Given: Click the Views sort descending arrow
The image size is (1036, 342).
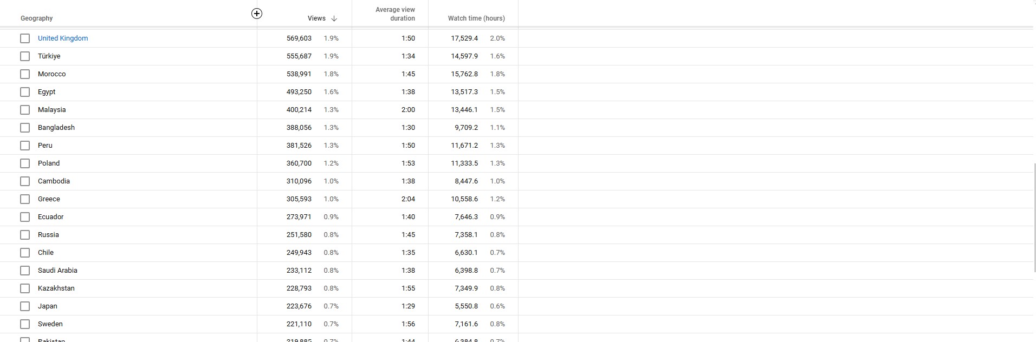Looking at the screenshot, I should pos(334,18).
